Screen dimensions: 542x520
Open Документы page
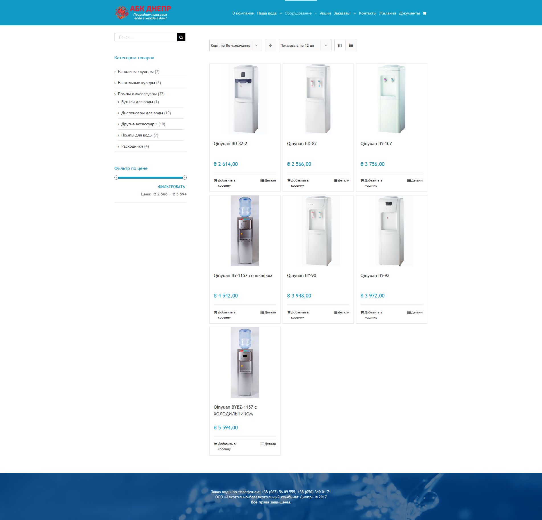click(x=409, y=13)
